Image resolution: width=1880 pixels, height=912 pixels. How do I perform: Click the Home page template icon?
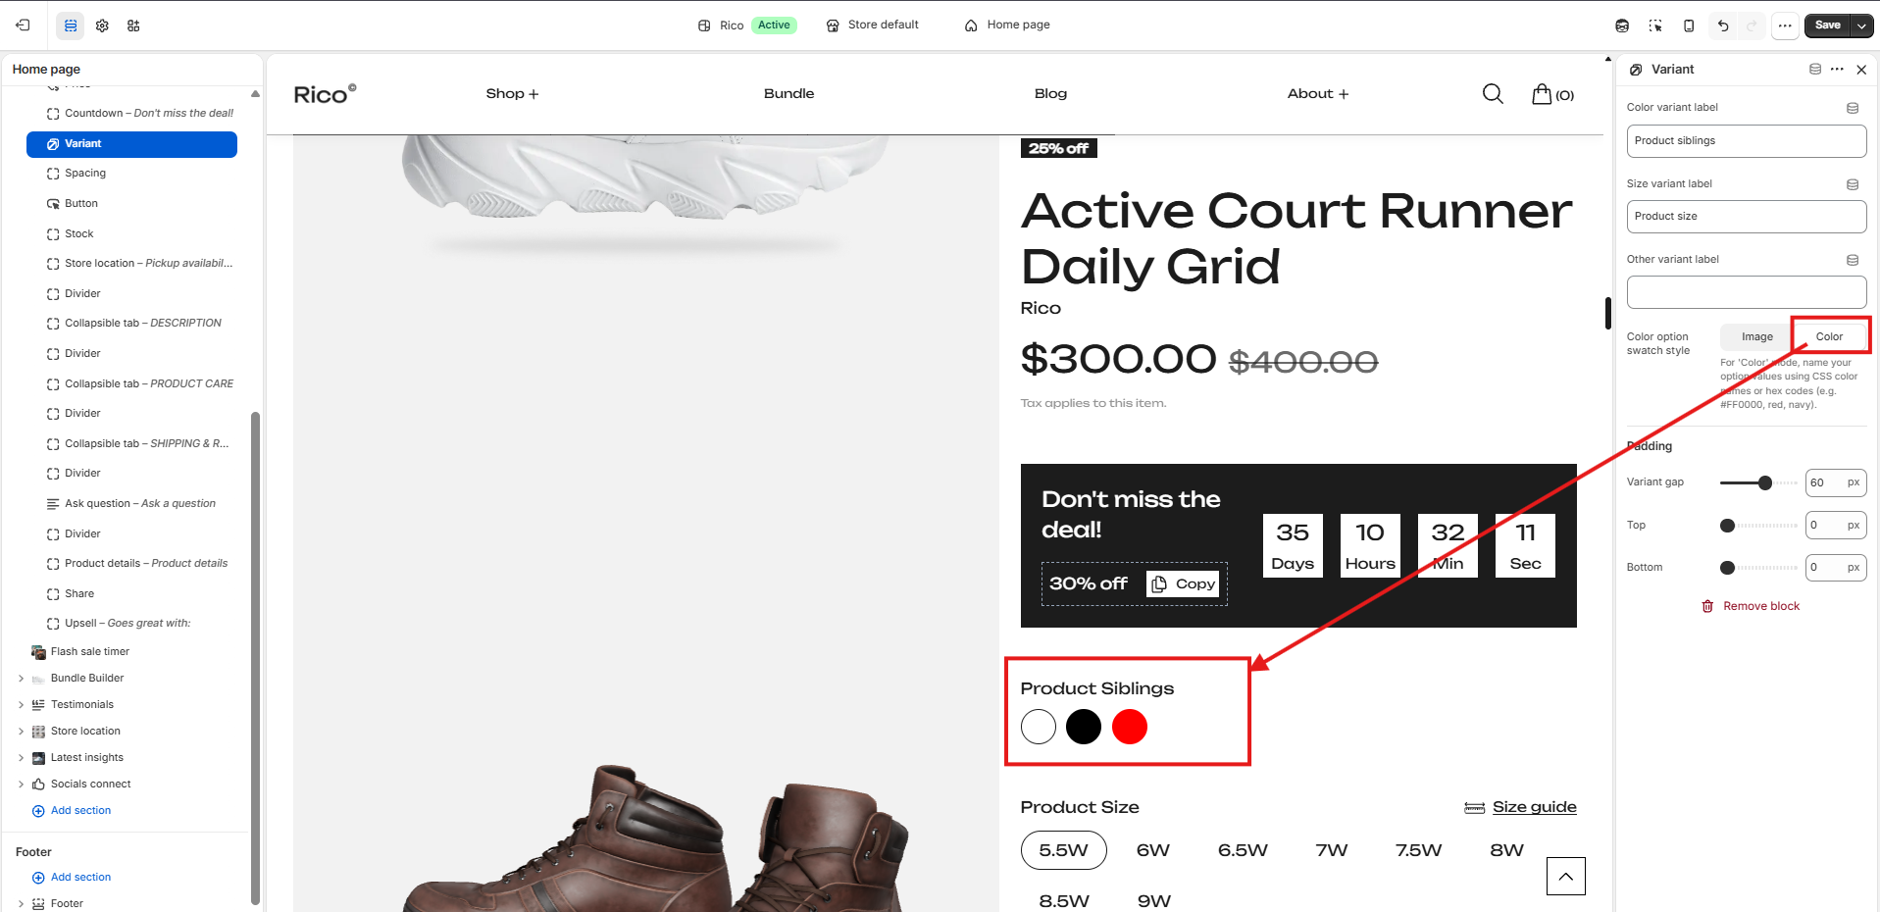[x=971, y=25]
